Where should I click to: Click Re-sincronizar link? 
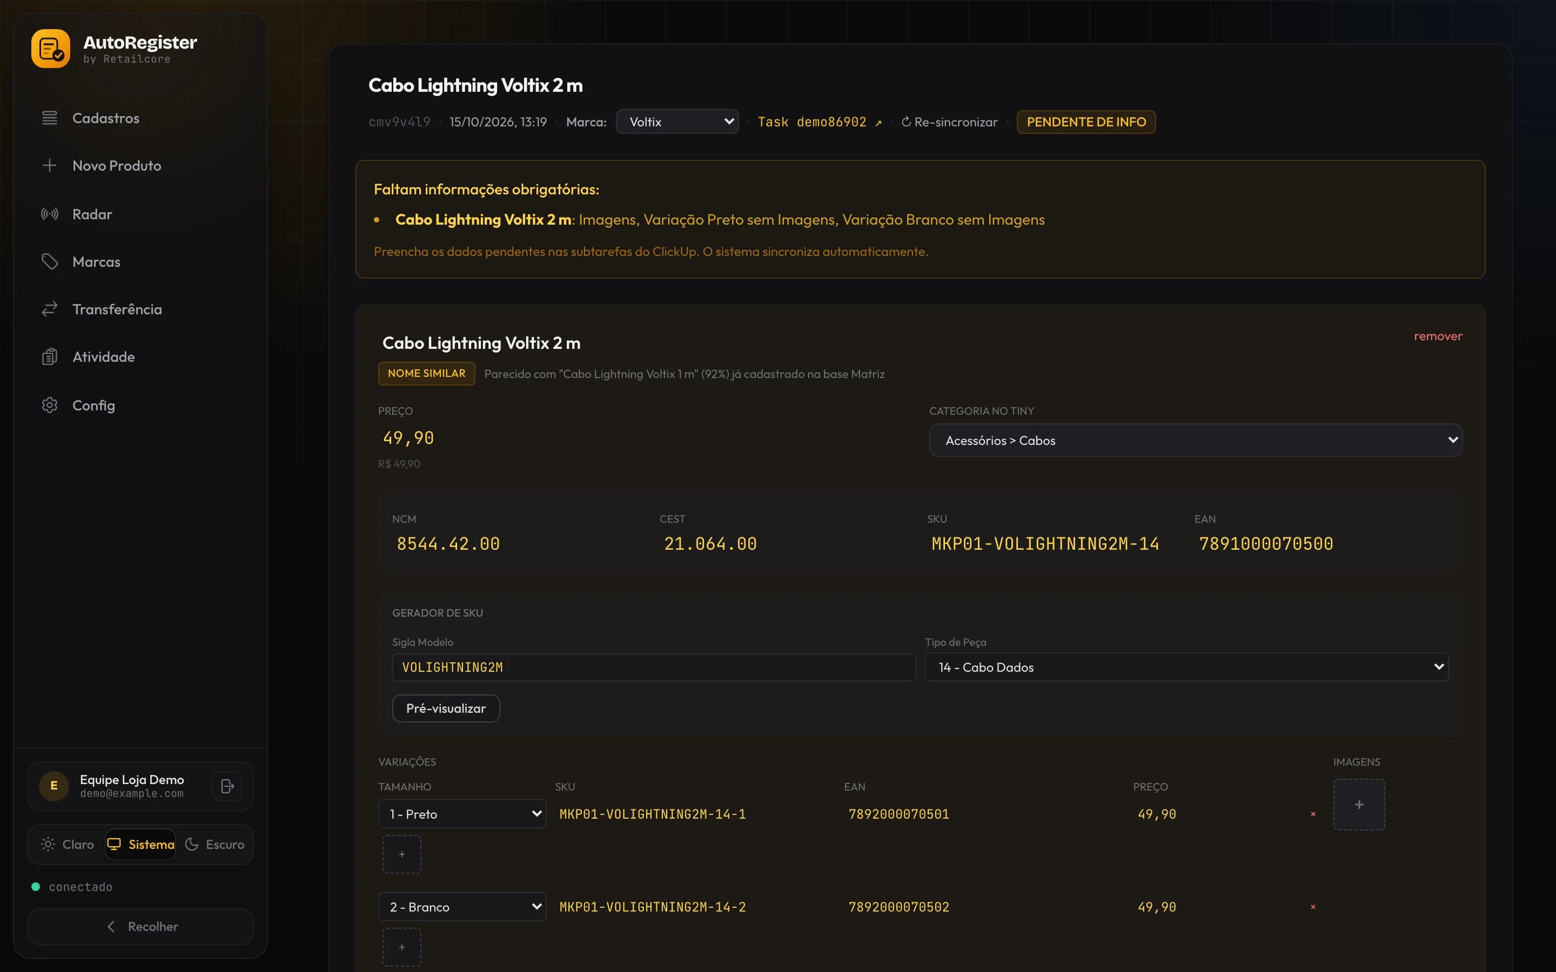[949, 122]
